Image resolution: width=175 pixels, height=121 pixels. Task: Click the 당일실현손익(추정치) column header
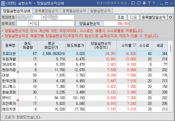pos(101,45)
